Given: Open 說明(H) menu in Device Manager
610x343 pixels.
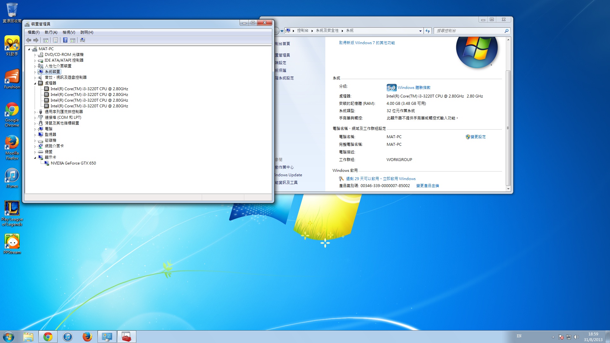Looking at the screenshot, I should click(x=87, y=32).
